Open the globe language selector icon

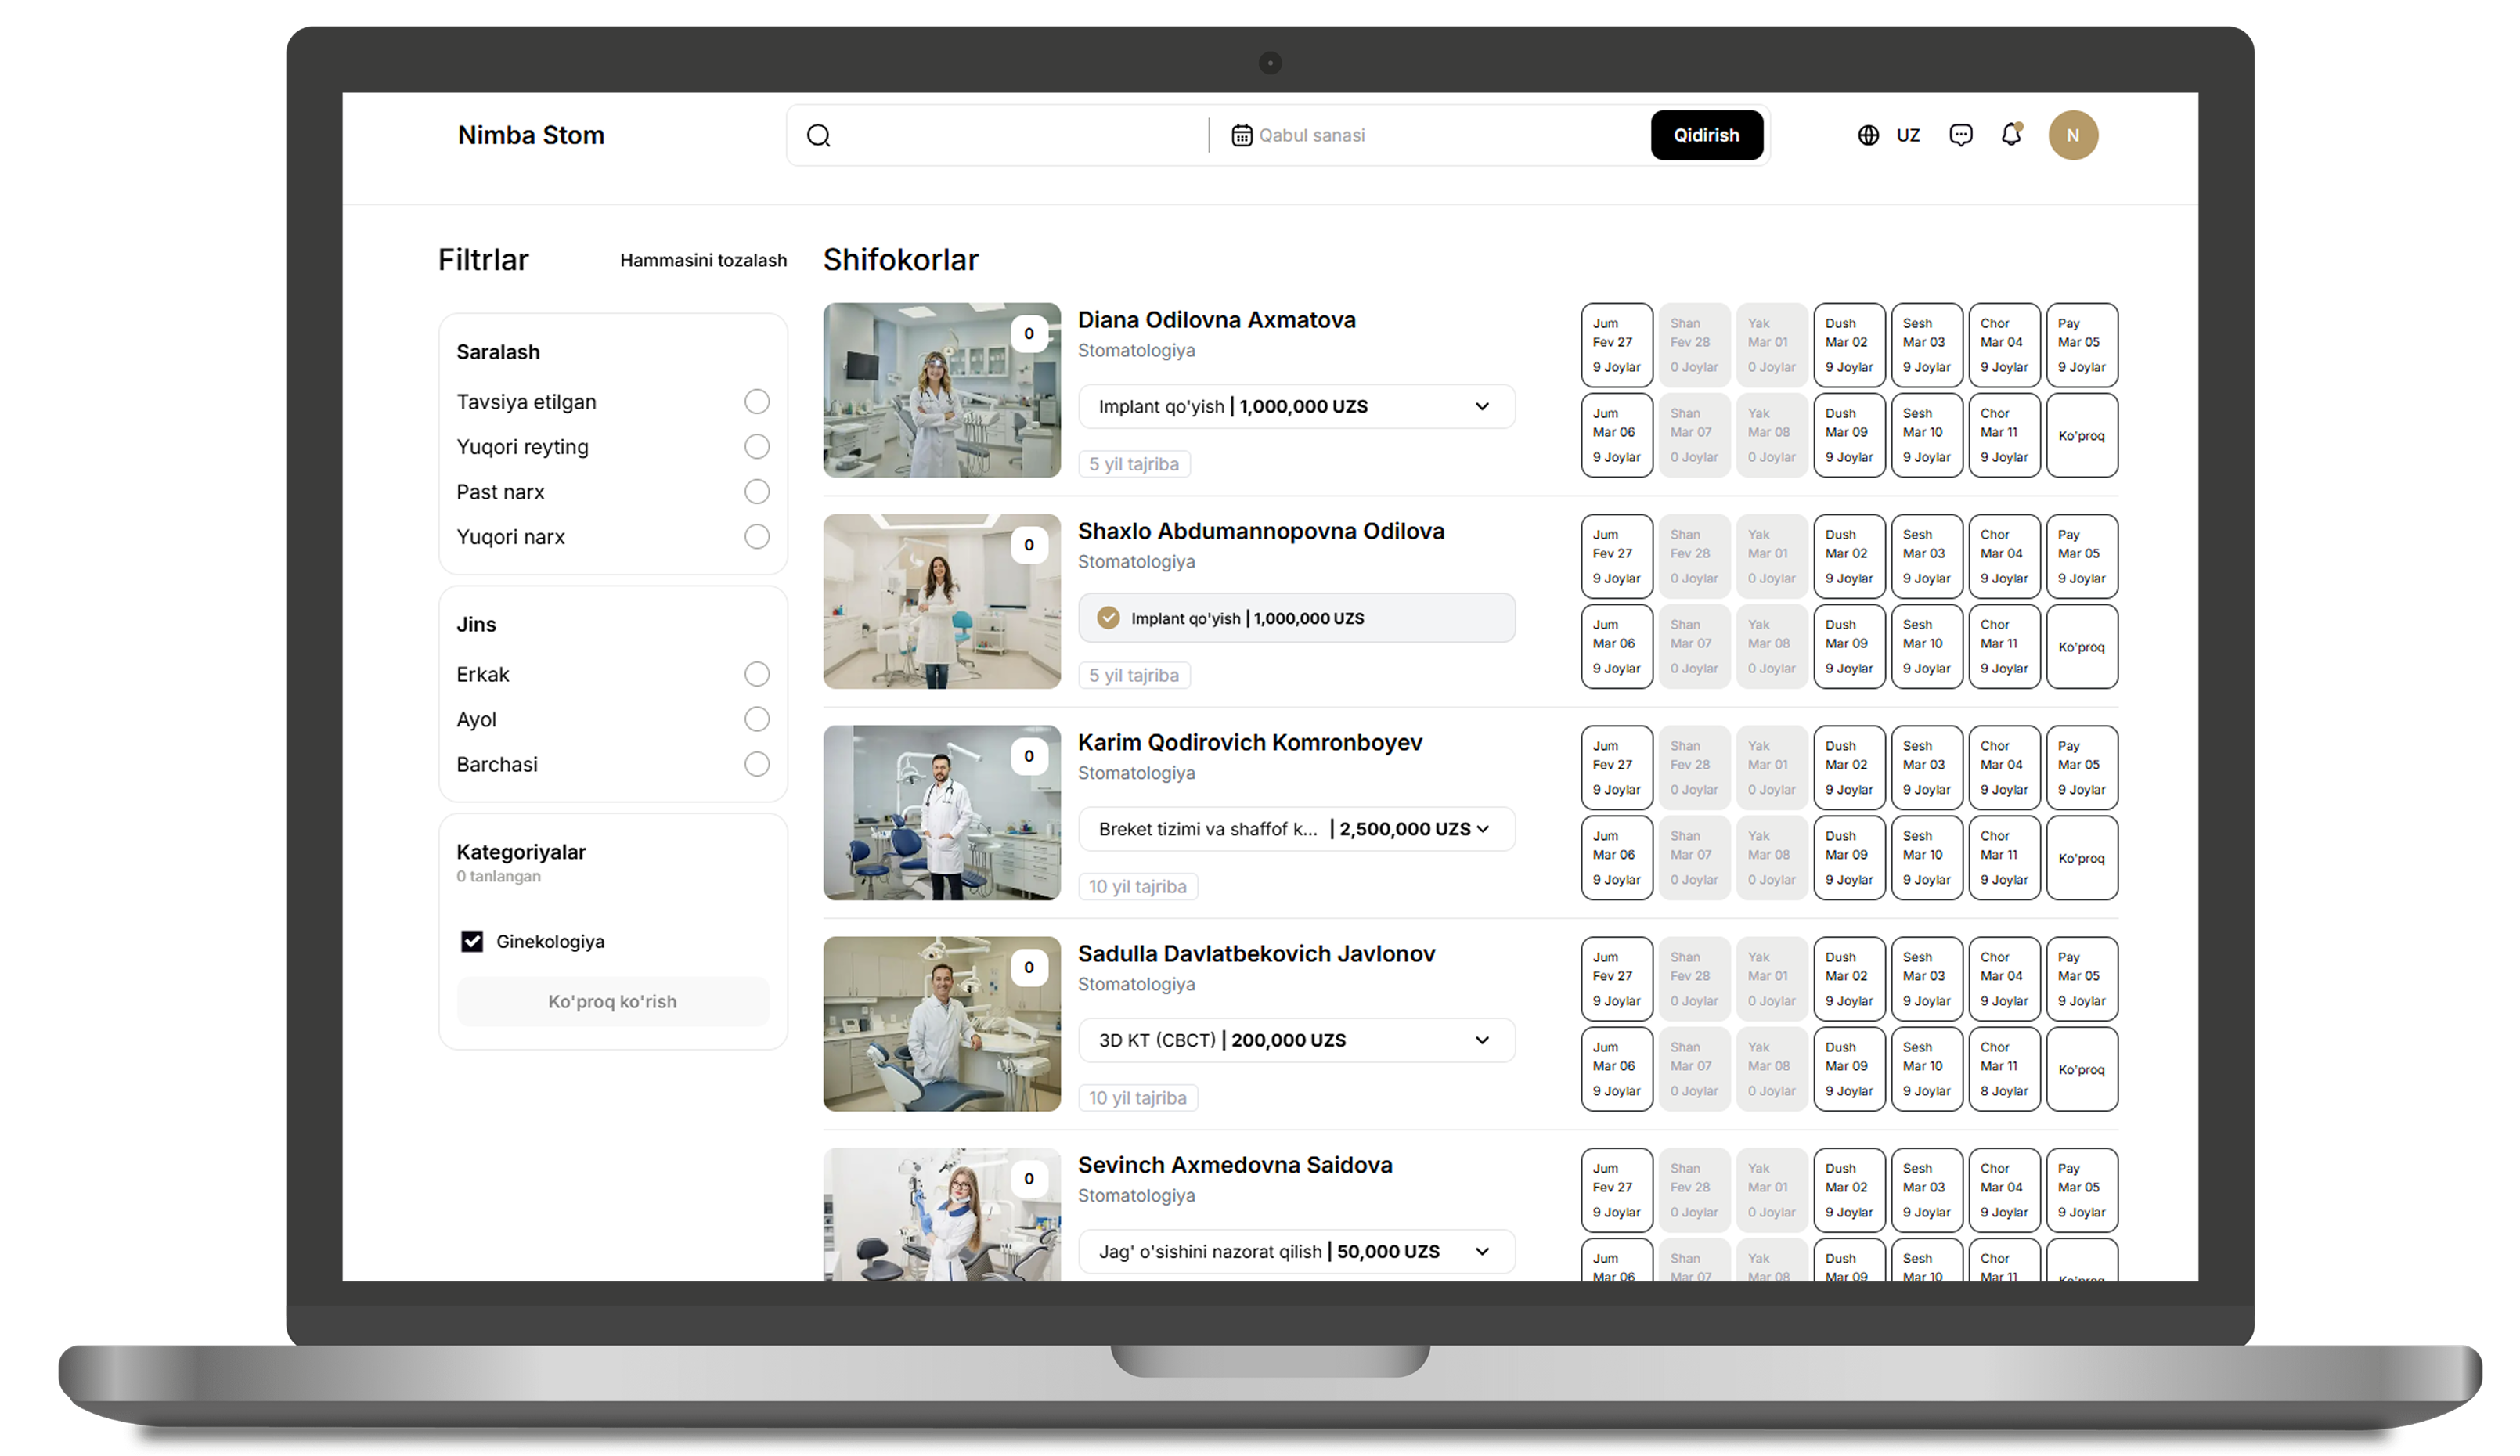1867,135
